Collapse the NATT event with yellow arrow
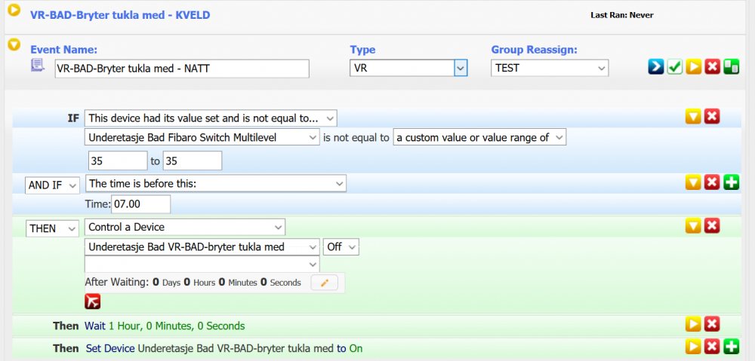Viewport: 755px width, 361px height. (14, 44)
